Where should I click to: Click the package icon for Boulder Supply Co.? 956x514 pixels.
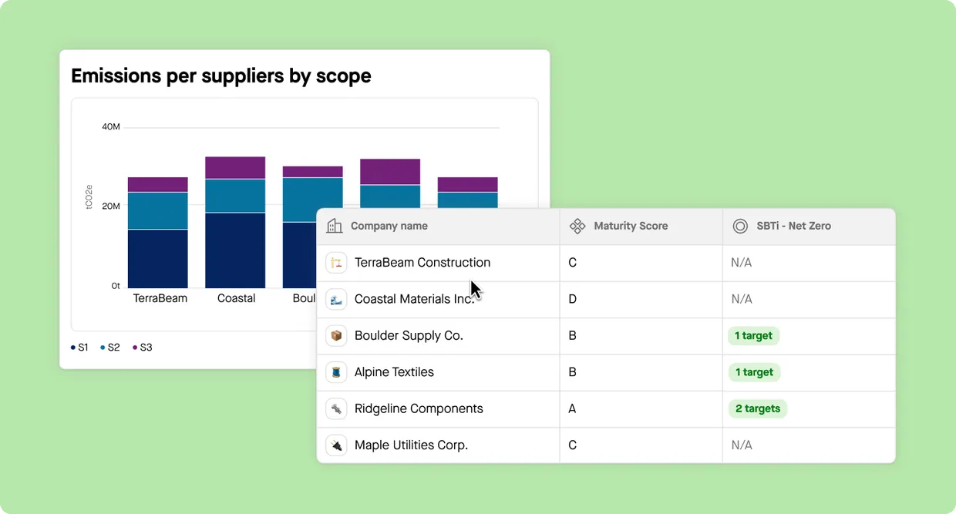335,335
